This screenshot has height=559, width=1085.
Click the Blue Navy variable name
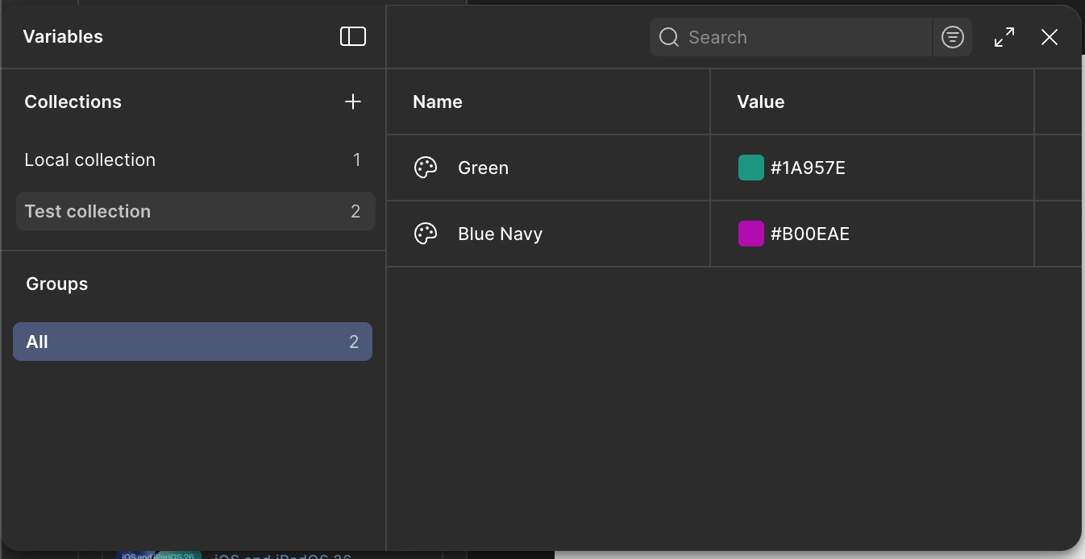click(x=500, y=234)
